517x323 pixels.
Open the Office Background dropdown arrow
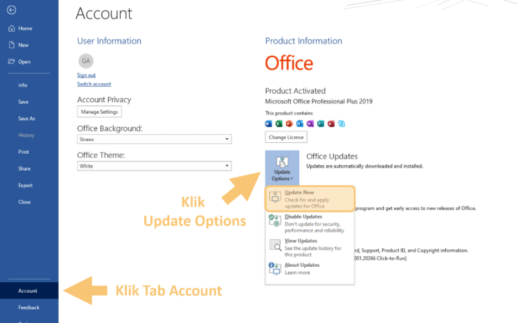tap(227, 139)
